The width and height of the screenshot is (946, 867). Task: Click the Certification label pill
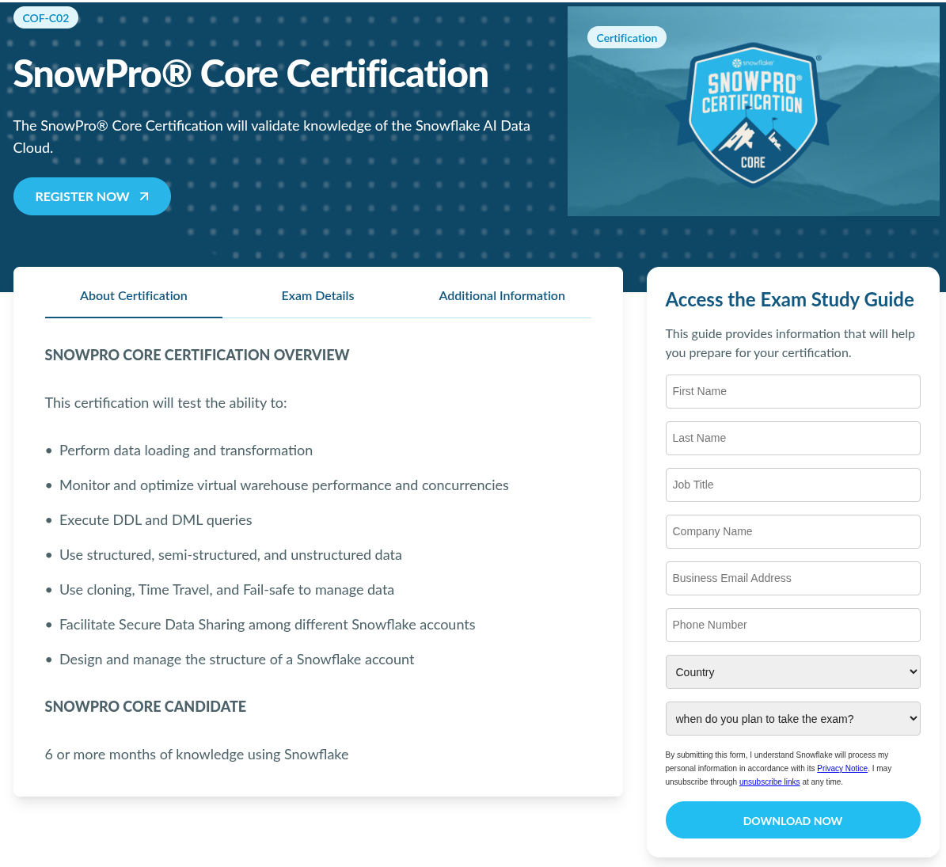[x=626, y=36]
